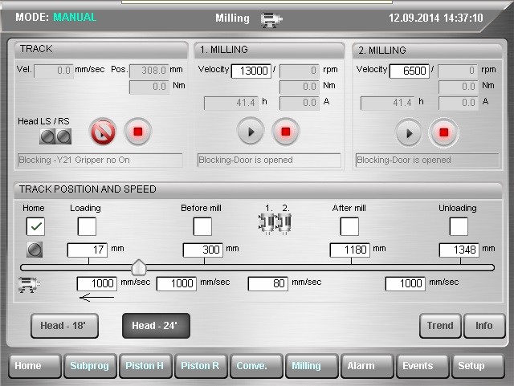Click 1. Milling Blocking-Door is opened message

[x=269, y=160]
